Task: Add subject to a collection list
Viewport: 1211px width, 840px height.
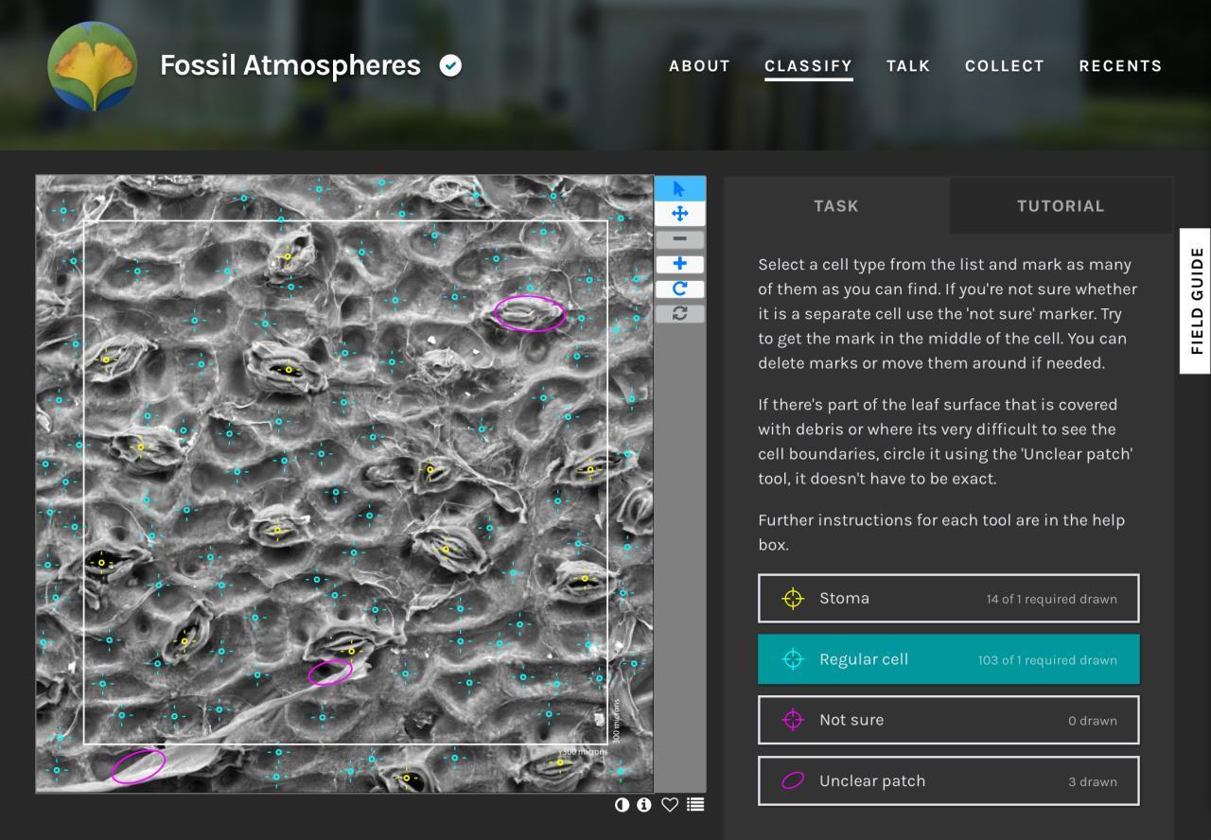Action: pyautogui.click(x=695, y=805)
